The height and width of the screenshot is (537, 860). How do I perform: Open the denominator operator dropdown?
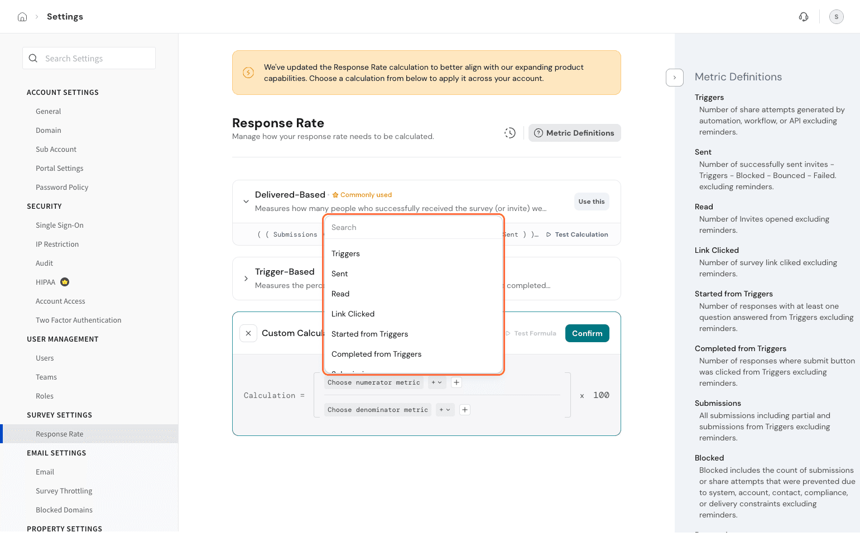445,410
